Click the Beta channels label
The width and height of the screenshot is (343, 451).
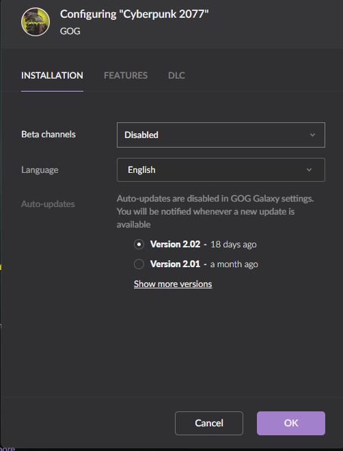point(49,135)
